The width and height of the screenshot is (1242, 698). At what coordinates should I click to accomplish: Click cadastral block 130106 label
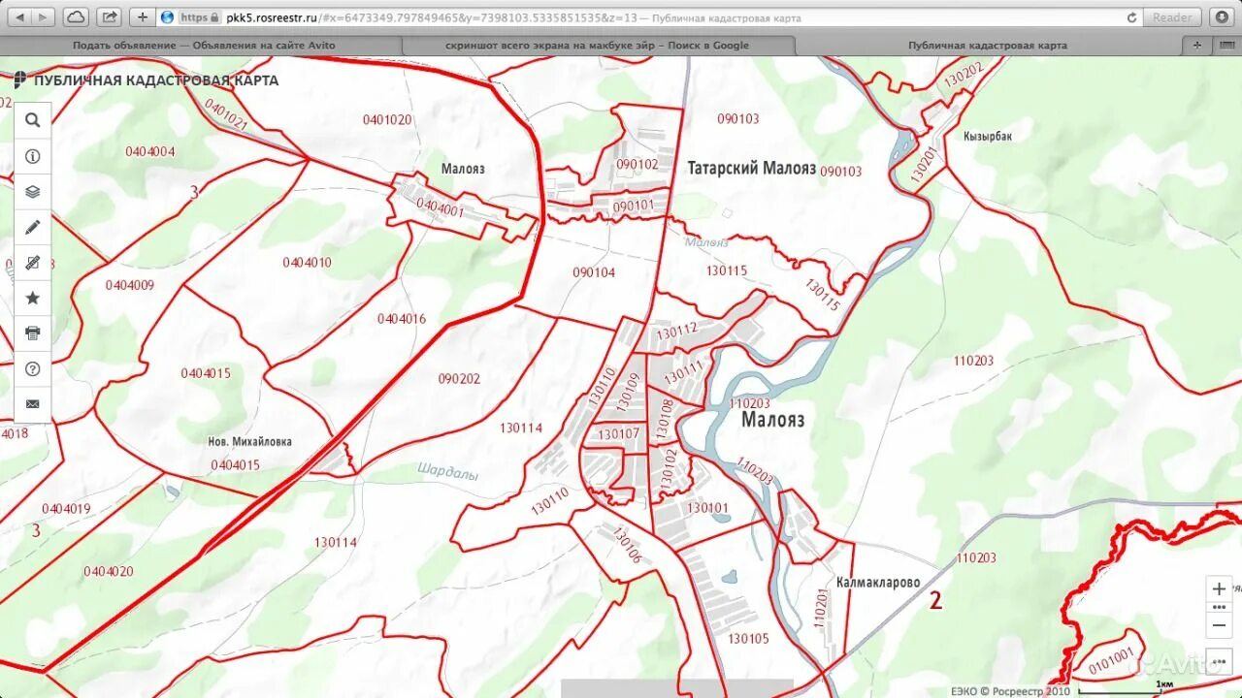pyautogui.click(x=626, y=546)
